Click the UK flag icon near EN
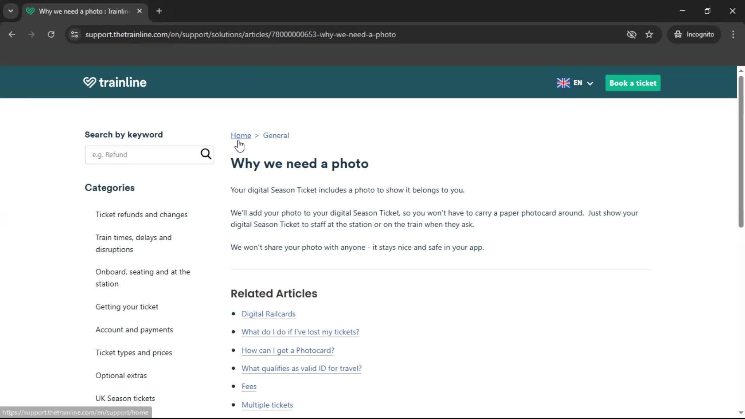This screenshot has width=745, height=419. click(563, 83)
